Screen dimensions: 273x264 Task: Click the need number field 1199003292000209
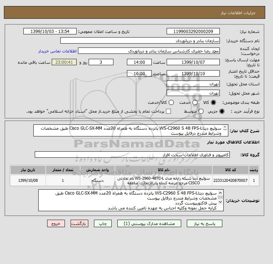pyautogui.click(x=193, y=31)
